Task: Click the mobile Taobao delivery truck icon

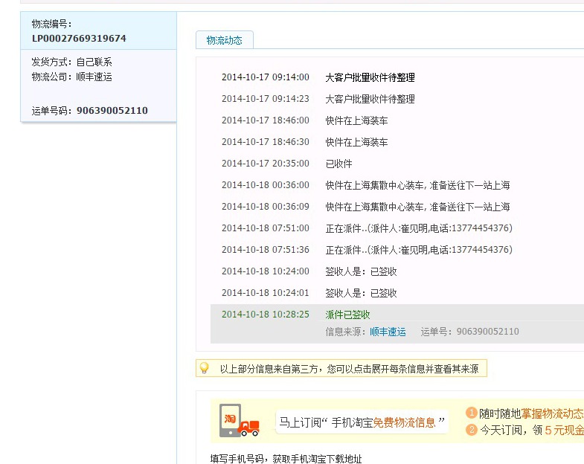Action: pyautogui.click(x=239, y=420)
